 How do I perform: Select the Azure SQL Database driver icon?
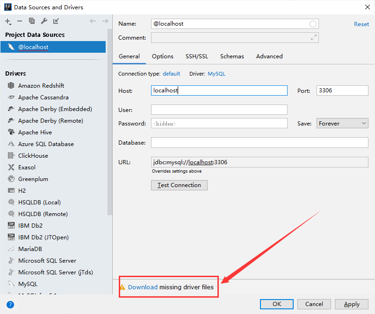(11, 144)
